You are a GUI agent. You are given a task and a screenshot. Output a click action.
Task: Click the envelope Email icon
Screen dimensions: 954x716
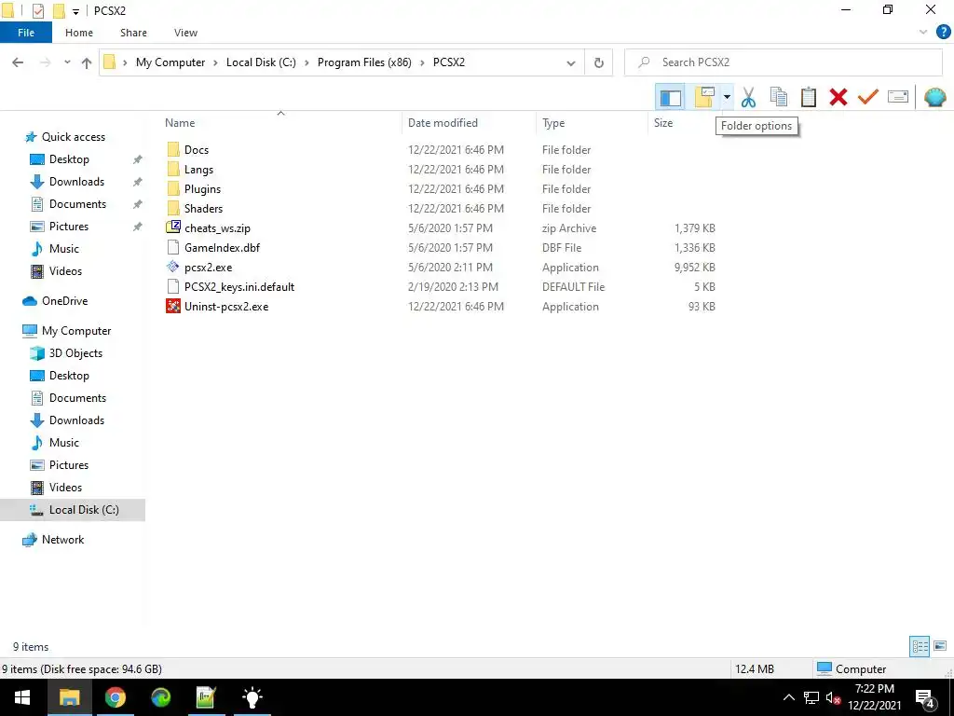click(897, 97)
